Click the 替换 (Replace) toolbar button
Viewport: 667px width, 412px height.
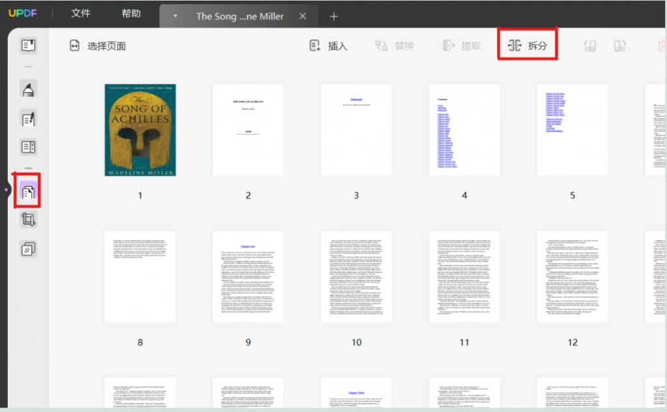[x=394, y=46]
